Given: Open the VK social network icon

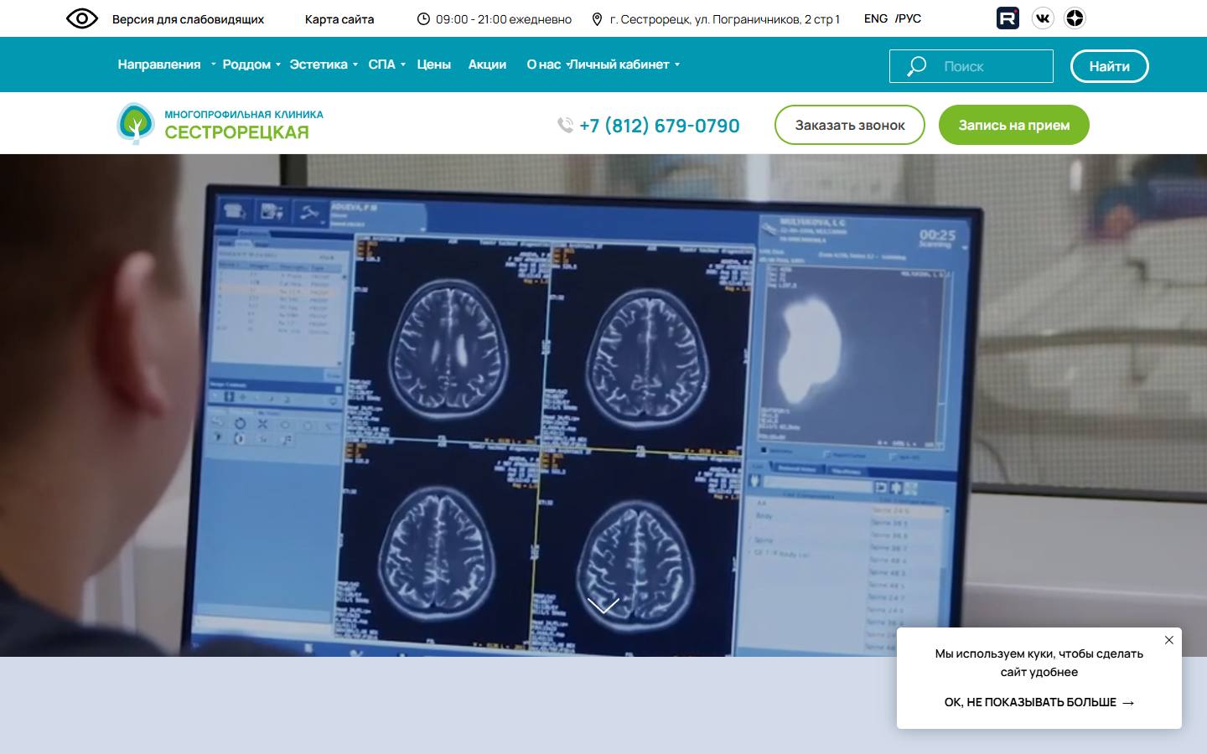Looking at the screenshot, I should pyautogui.click(x=1043, y=18).
